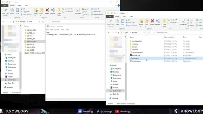
Task: Click Copy icon in eclipse window ribbon
Action: point(117,22)
